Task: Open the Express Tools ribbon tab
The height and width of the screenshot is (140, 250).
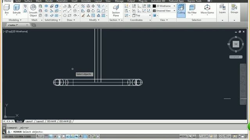Action: 195,1
